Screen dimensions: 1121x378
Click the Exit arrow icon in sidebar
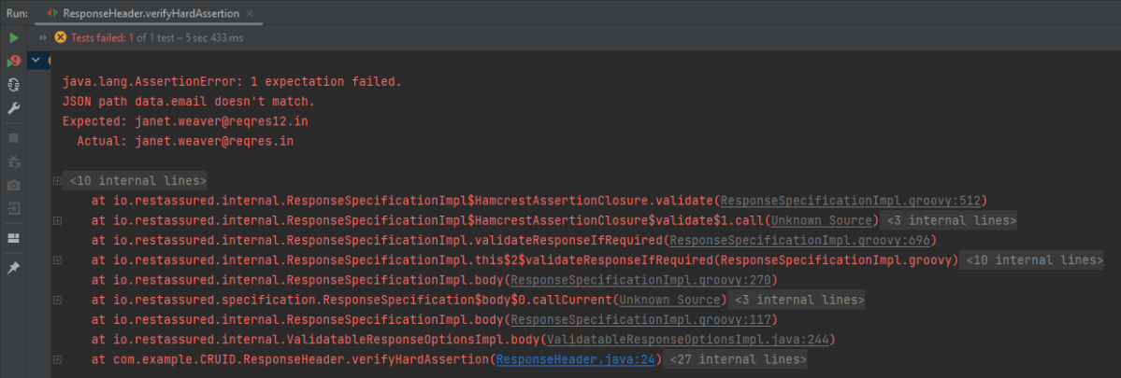(14, 209)
